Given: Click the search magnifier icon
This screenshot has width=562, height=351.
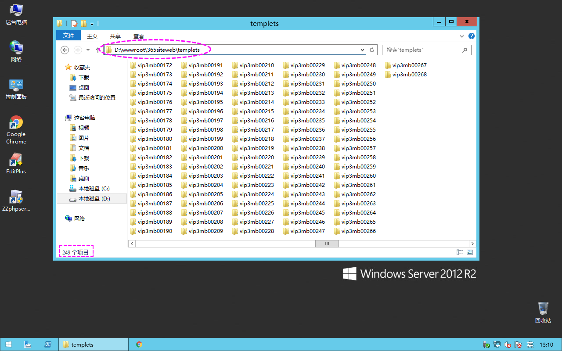Looking at the screenshot, I should pyautogui.click(x=465, y=50).
